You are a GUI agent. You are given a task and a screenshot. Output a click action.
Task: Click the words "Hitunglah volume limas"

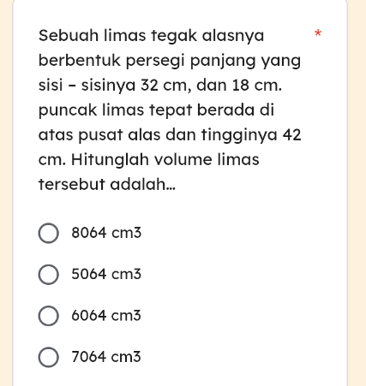(165, 159)
